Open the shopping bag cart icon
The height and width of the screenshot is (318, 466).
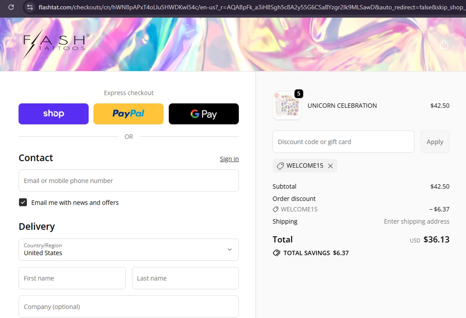[x=444, y=44]
